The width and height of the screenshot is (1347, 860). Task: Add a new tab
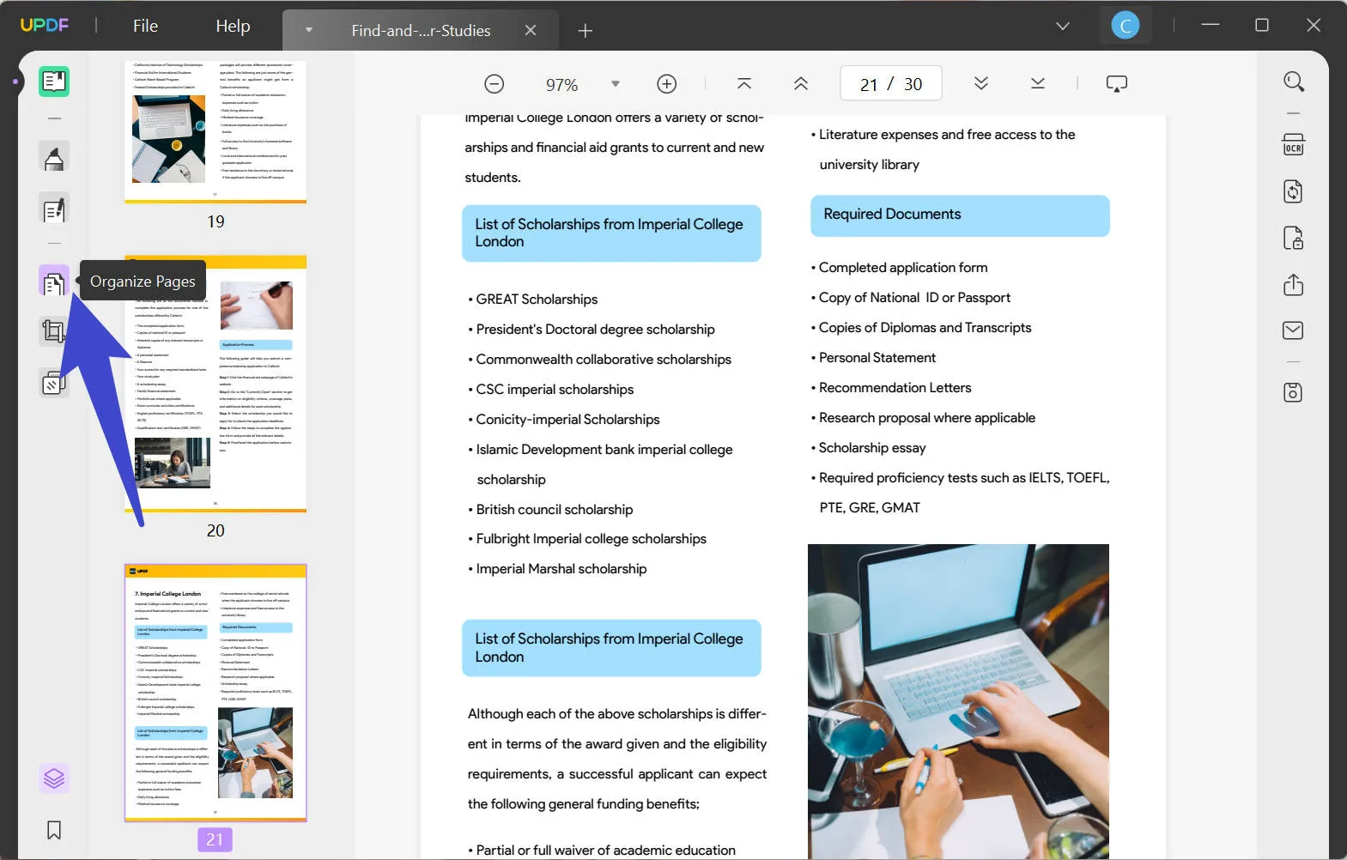click(x=586, y=31)
